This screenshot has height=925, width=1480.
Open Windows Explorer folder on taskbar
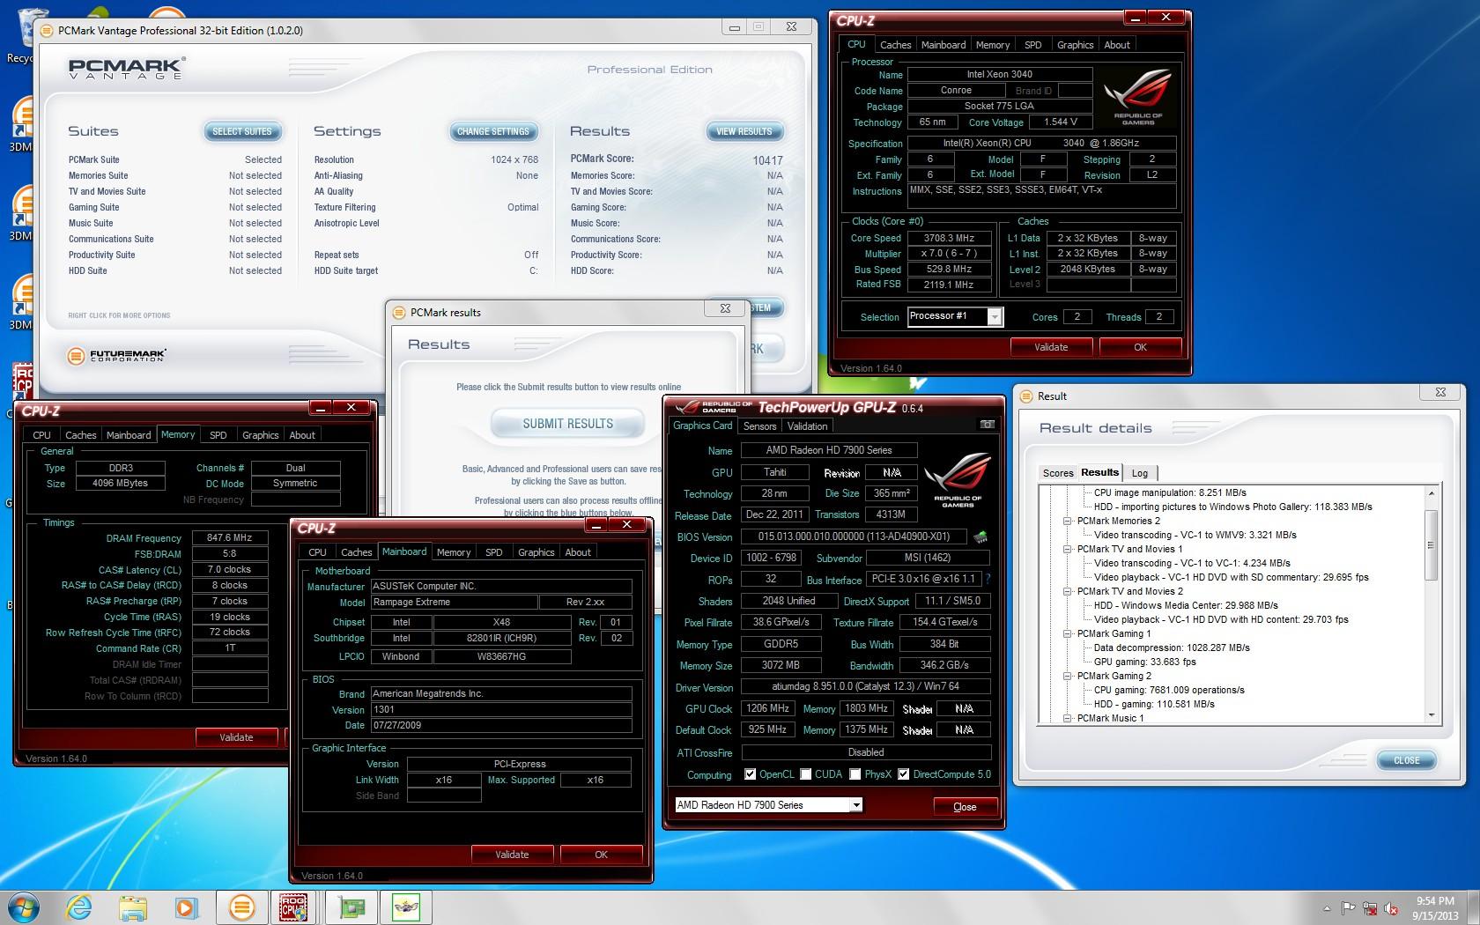click(x=133, y=907)
